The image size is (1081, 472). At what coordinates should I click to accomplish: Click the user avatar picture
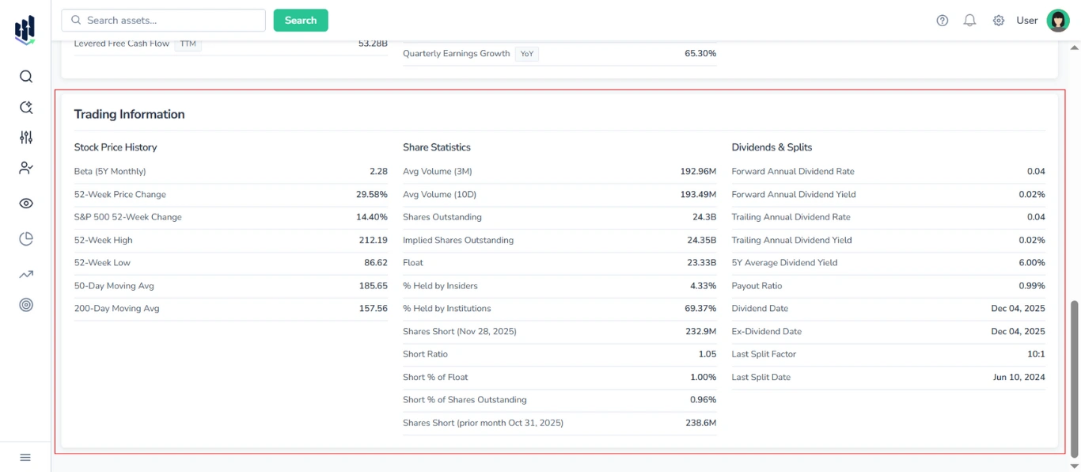(x=1058, y=21)
